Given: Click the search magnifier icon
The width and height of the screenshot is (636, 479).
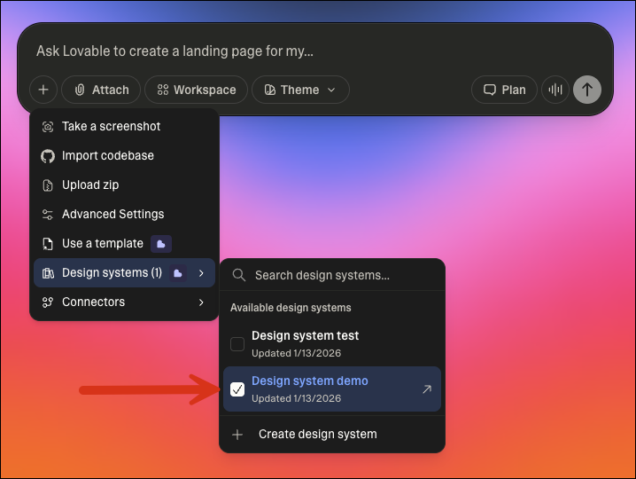Looking at the screenshot, I should click(239, 275).
